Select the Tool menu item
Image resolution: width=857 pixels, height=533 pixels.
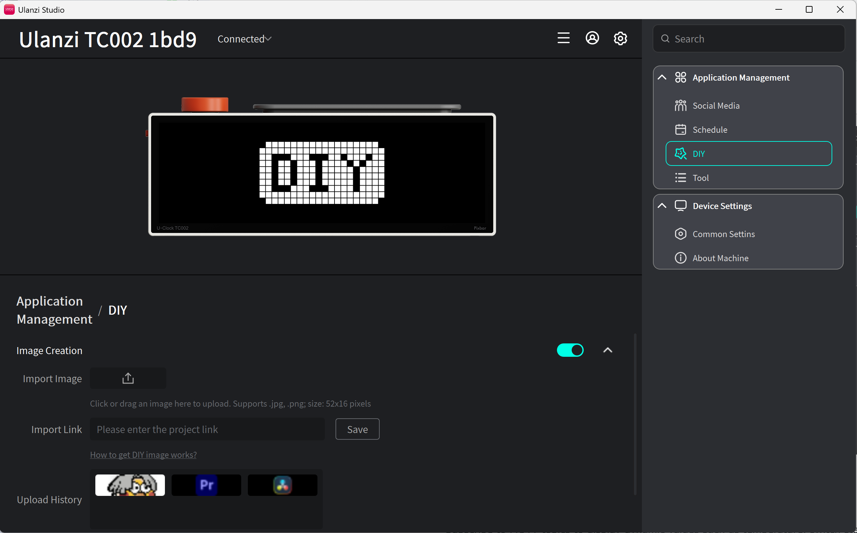tap(748, 178)
